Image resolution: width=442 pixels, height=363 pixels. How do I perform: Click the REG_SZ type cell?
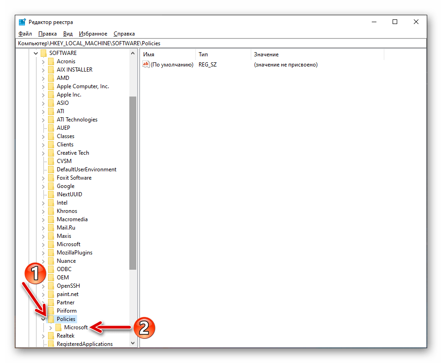click(x=208, y=65)
